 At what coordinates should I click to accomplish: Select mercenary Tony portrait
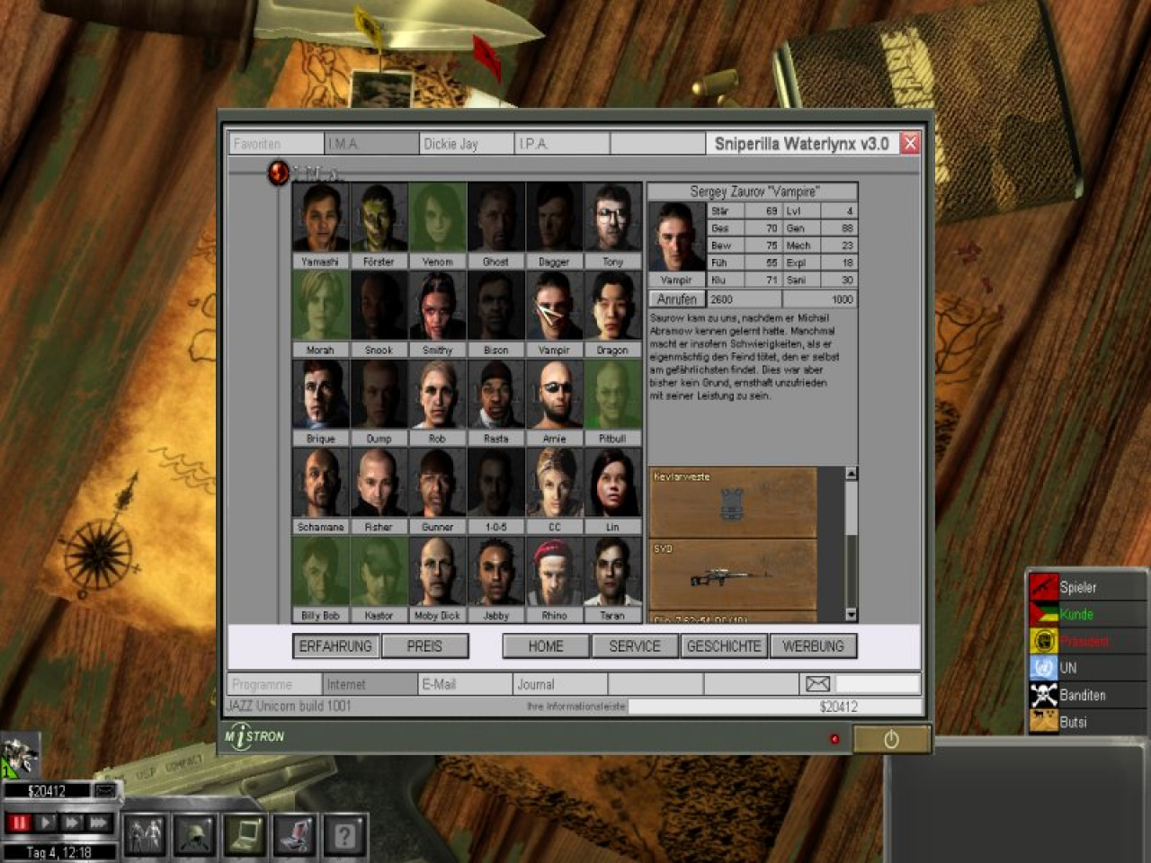612,219
